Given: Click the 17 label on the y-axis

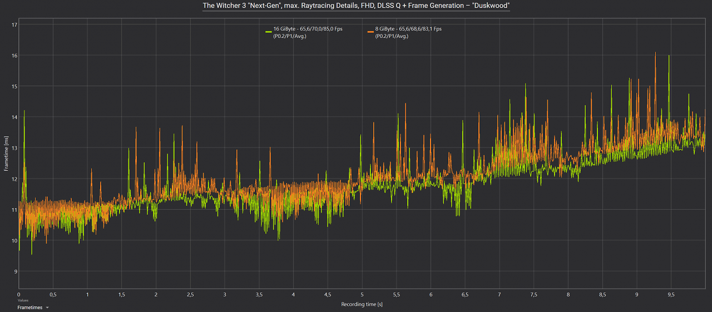Looking at the screenshot, I should [x=14, y=25].
